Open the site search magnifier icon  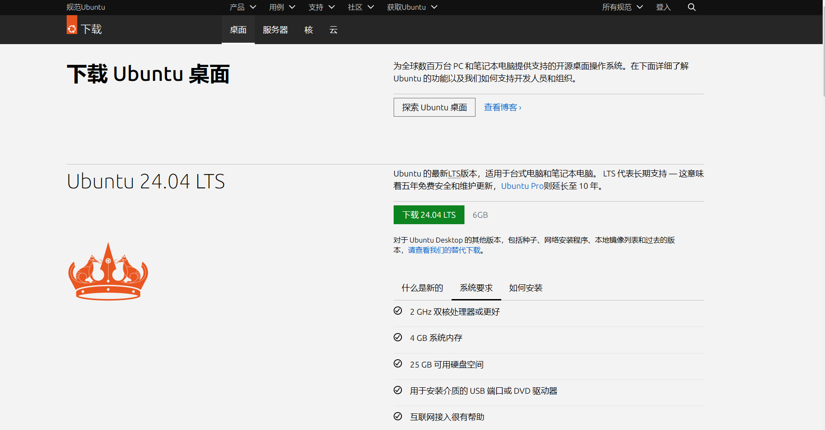tap(692, 7)
